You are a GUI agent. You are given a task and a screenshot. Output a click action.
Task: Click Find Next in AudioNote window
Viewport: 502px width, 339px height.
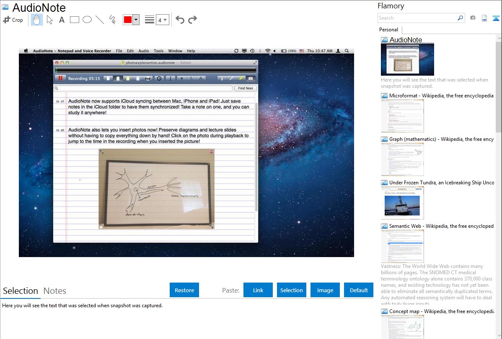tap(246, 88)
